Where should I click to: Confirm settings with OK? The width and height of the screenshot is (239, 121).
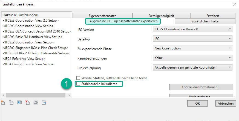pos(197,104)
